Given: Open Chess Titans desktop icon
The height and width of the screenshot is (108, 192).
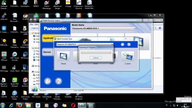Looking at the screenshot, I should pyautogui.click(x=15, y=68).
